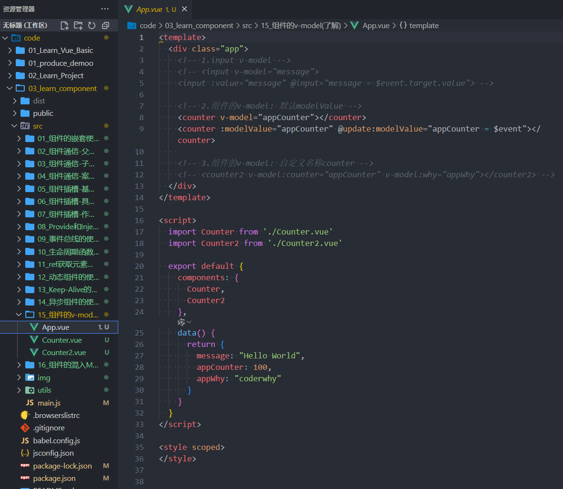
Task: Click the 'appCounter: 100' line
Action: point(234,367)
